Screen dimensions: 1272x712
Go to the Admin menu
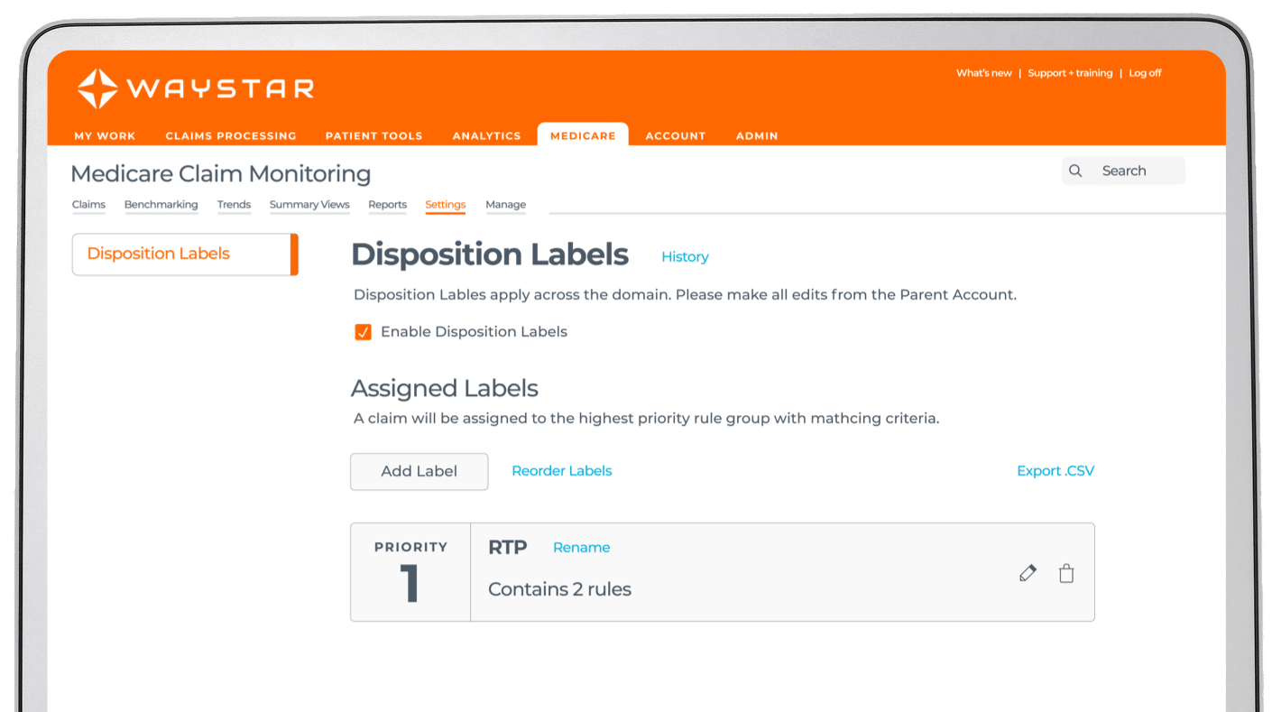[x=756, y=135]
